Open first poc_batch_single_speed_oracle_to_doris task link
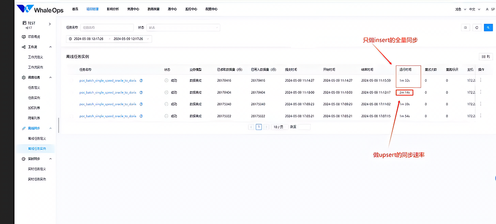The height and width of the screenshot is (224, 496). tap(108, 80)
